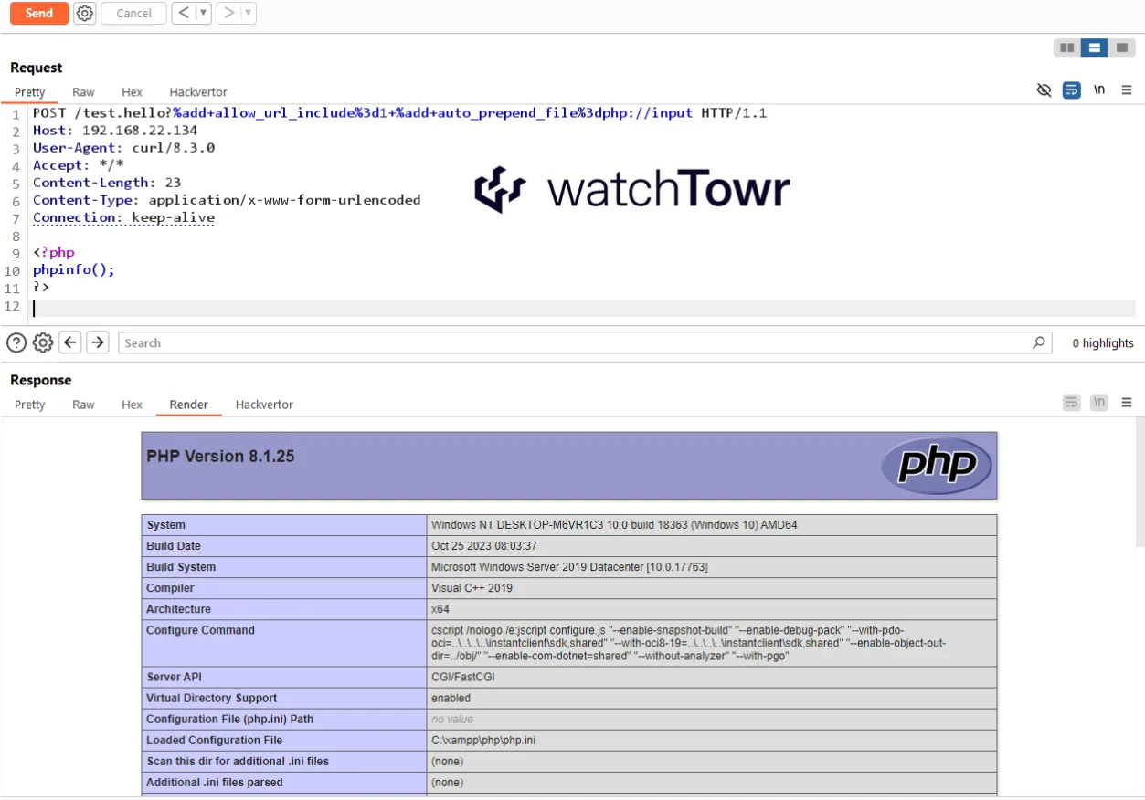Click the Server API value CGI/FastCGI
Viewport: 1145px width, 800px height.
click(x=464, y=677)
